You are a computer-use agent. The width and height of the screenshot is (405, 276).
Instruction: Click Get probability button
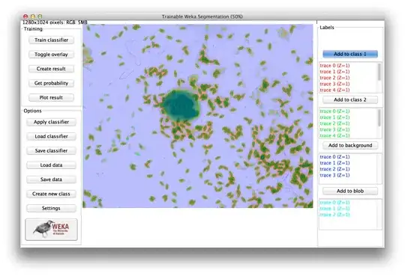pos(52,84)
